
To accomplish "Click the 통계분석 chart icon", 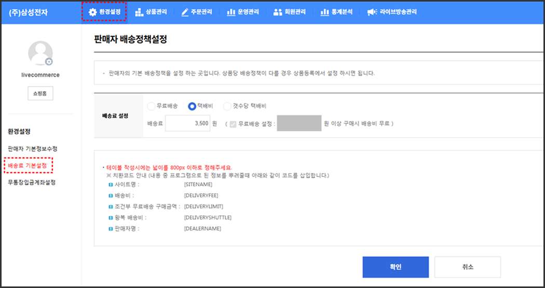I will (x=324, y=12).
